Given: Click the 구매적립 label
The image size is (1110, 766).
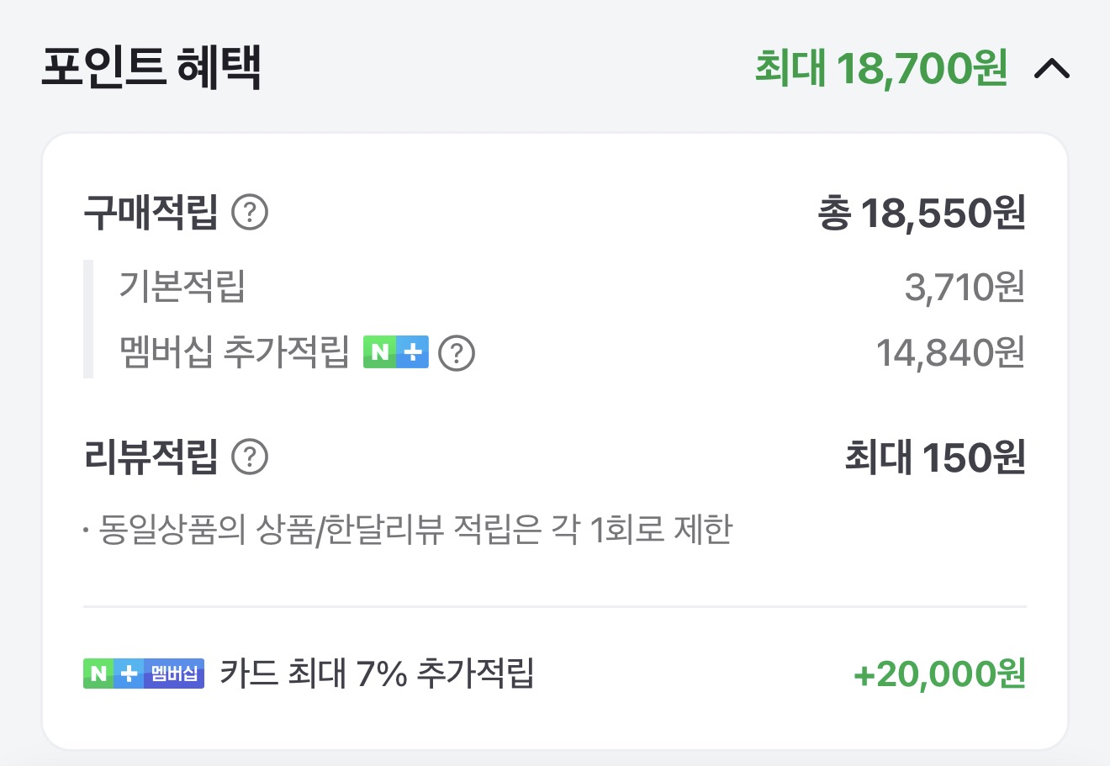Looking at the screenshot, I should click(151, 213).
